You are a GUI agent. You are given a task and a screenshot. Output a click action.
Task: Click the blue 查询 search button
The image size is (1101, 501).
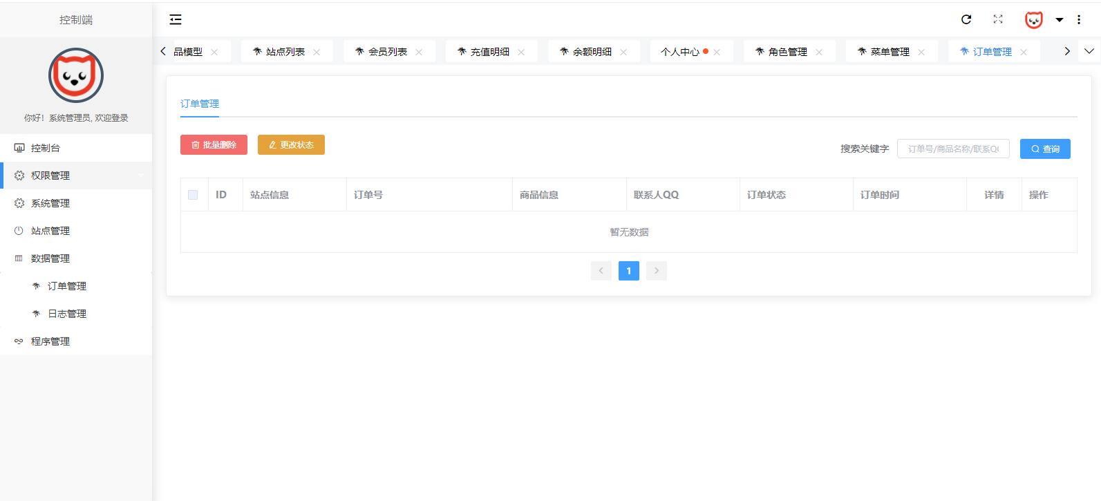(1044, 149)
